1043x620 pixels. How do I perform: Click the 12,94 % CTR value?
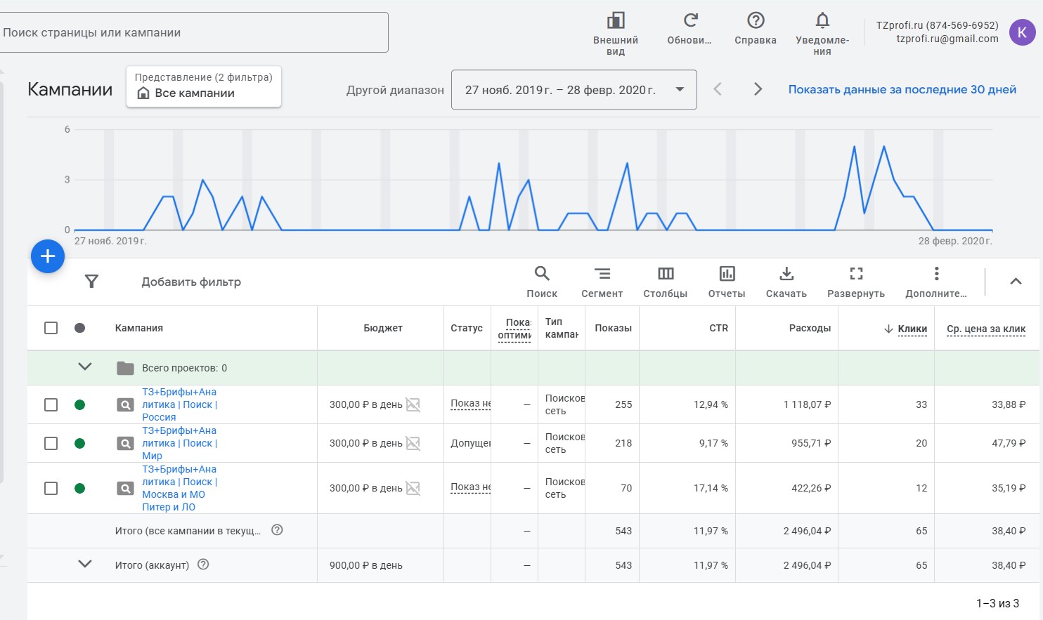click(x=711, y=404)
